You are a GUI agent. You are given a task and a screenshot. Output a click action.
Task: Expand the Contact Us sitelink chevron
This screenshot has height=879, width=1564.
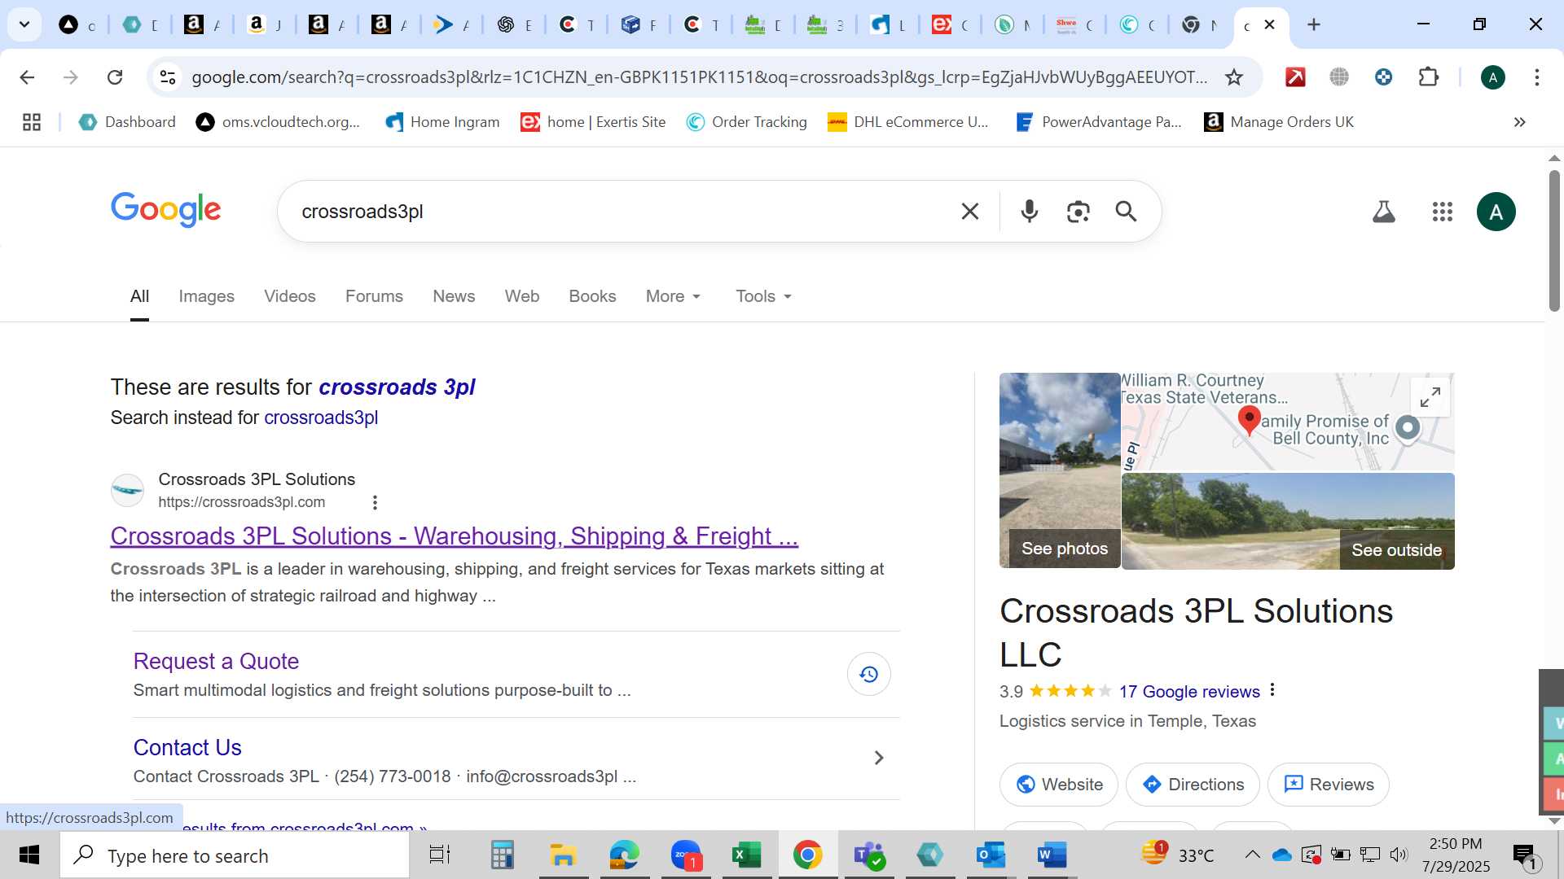[879, 758]
